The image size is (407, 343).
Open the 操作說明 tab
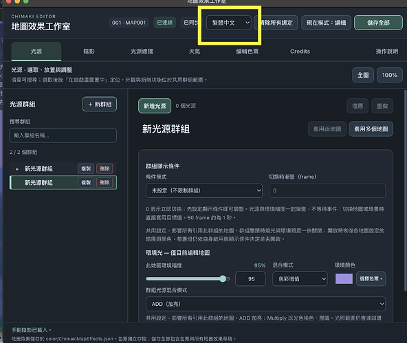[x=387, y=52]
